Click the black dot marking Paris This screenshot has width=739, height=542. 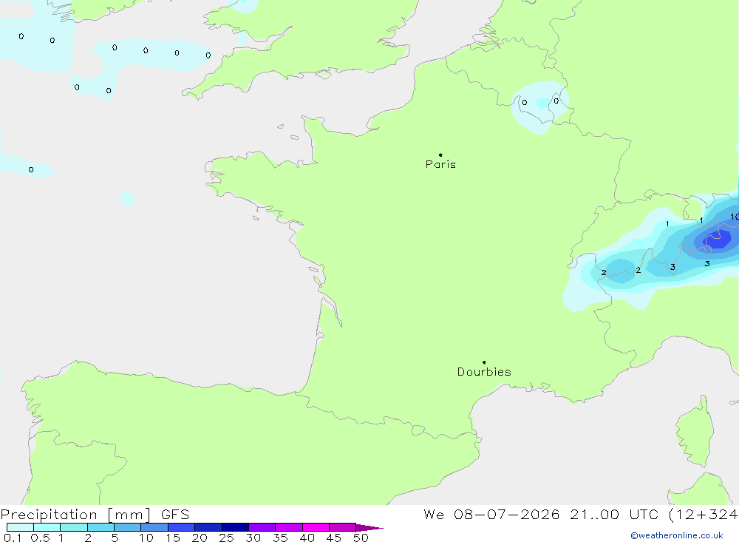[440, 155]
